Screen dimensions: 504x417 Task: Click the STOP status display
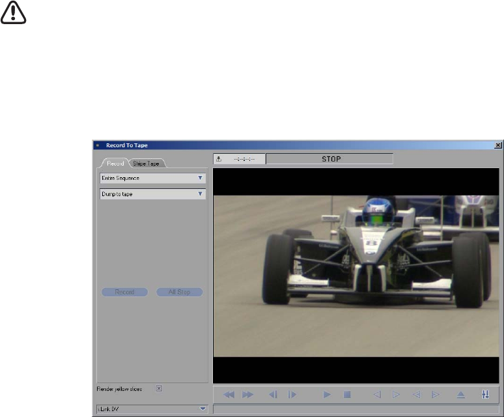329,159
